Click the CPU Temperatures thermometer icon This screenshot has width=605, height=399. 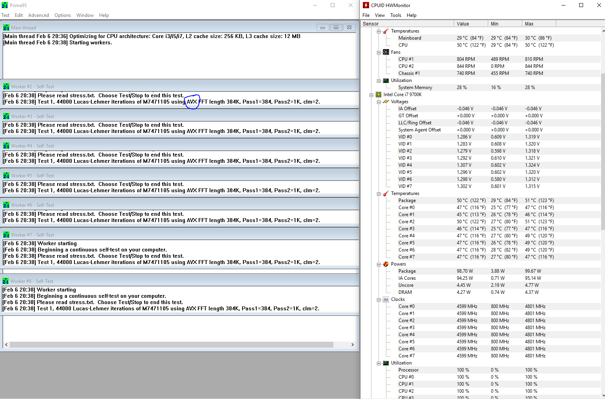point(386,193)
